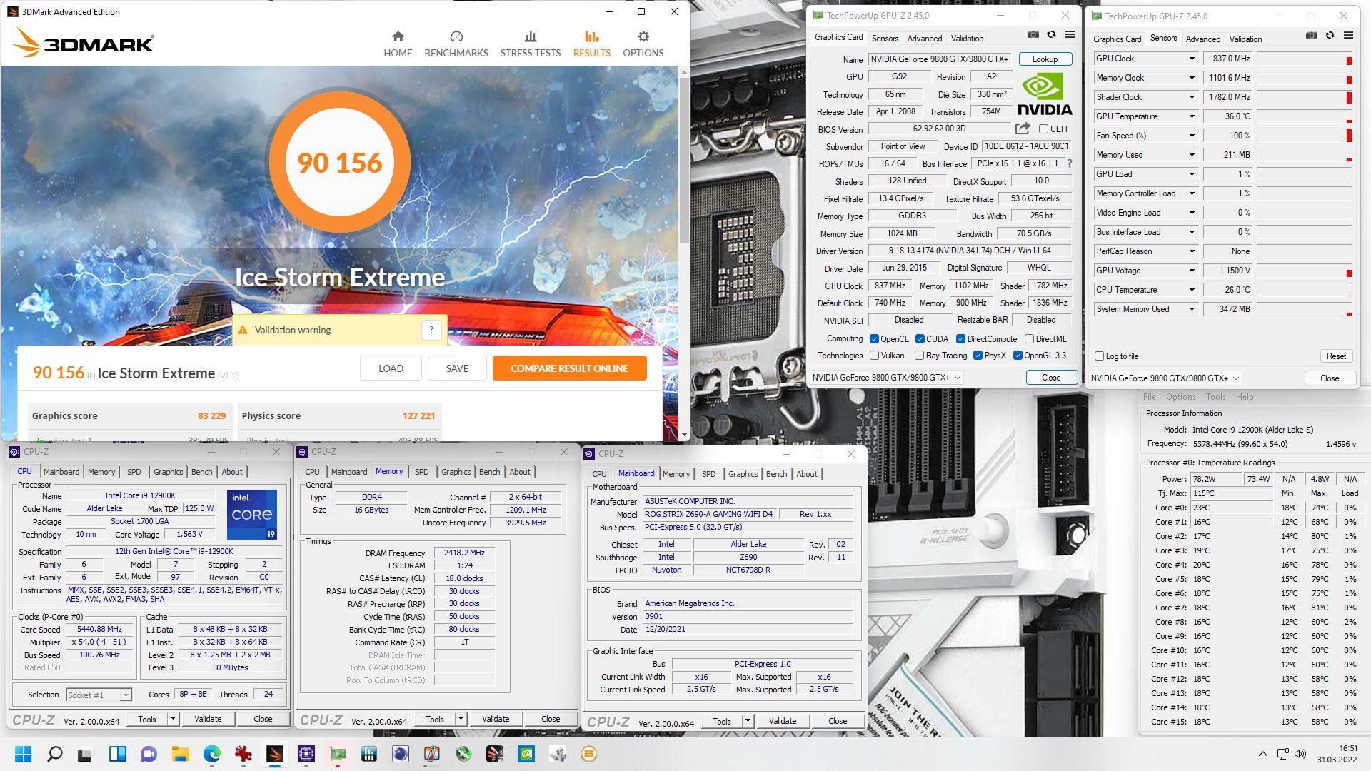Open 3DMark Benchmarks section
The width and height of the screenshot is (1371, 771).
[456, 44]
